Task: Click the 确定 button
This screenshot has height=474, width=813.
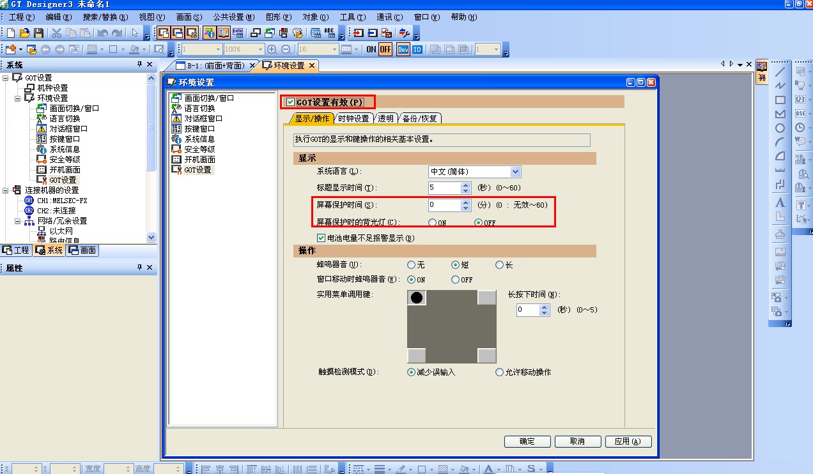Action: (x=527, y=441)
